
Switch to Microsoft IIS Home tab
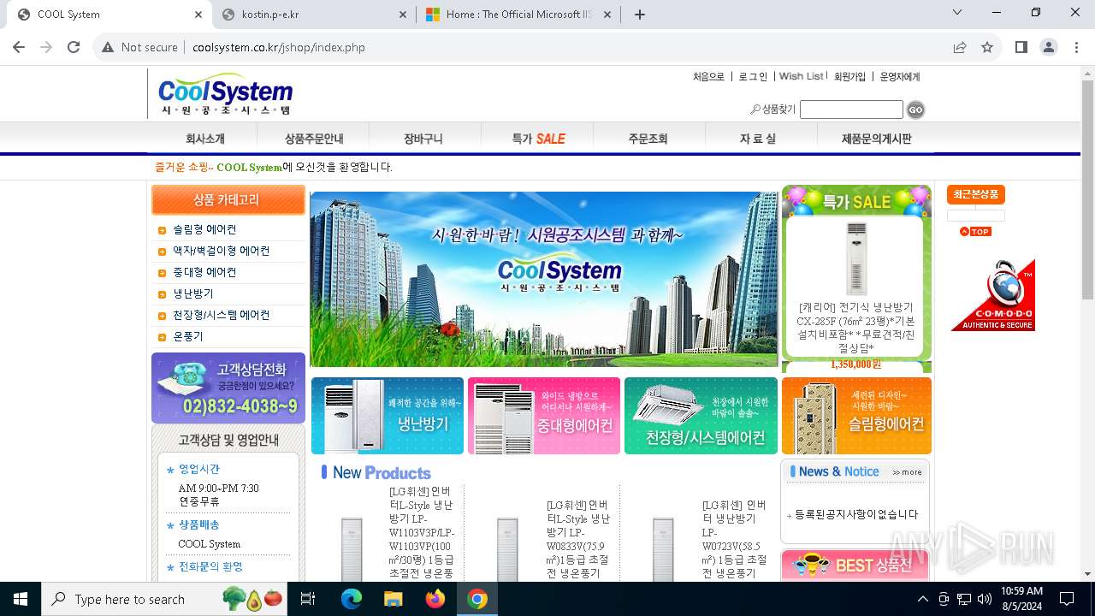(518, 15)
